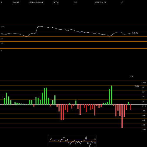Click the -22 label in mini chart
Viewport: 147px width, 147px height.
(95, 139)
